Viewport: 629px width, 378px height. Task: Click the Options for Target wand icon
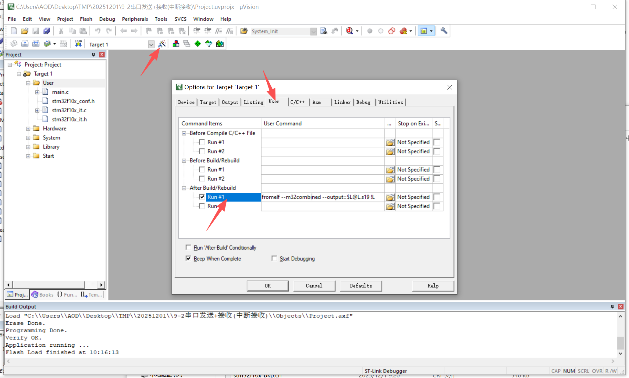click(x=162, y=44)
